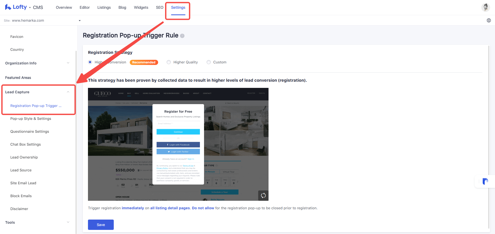The image size is (495, 234).
Task: Select Custom registration strategy
Action: (x=209, y=62)
